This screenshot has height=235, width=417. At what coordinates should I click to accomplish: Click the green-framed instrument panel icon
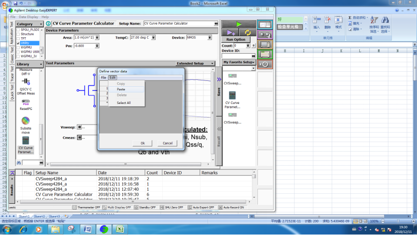[265, 54]
